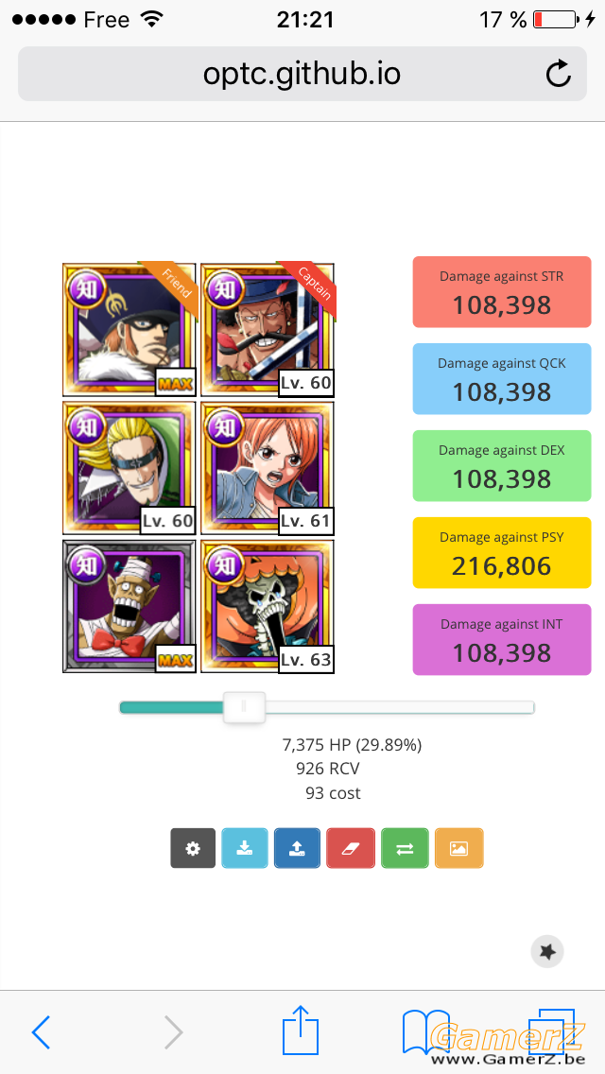Click the dark blue upload button
The height and width of the screenshot is (1074, 605).
(x=298, y=848)
